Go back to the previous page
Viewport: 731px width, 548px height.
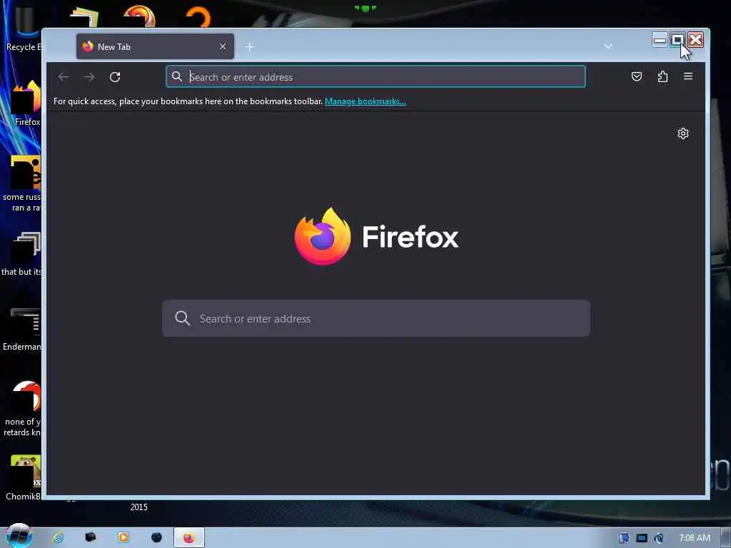(64, 77)
